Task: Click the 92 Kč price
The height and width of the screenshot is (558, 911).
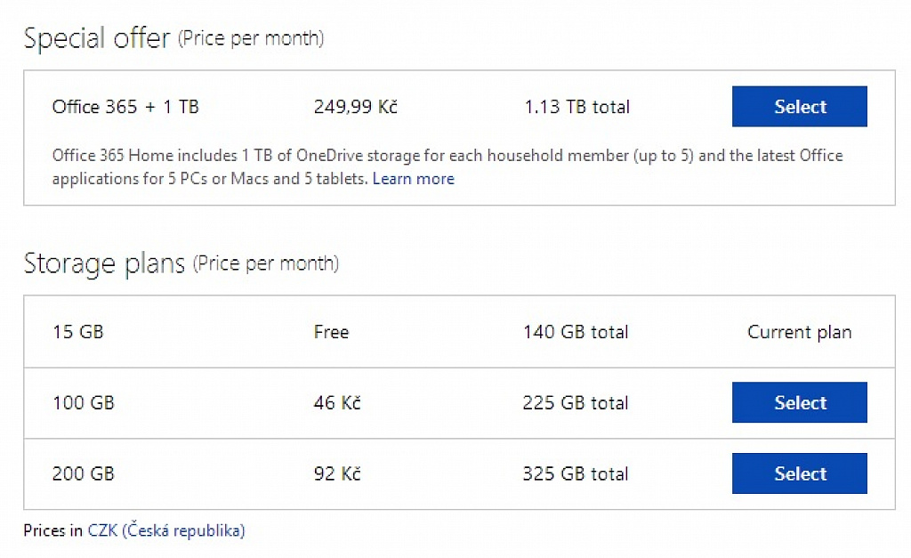Action: coord(337,473)
